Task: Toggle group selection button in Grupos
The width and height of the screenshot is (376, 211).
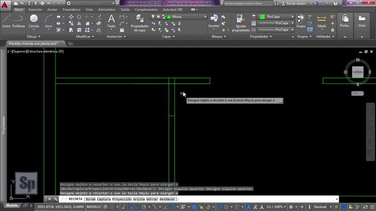Action: (x=310, y=30)
